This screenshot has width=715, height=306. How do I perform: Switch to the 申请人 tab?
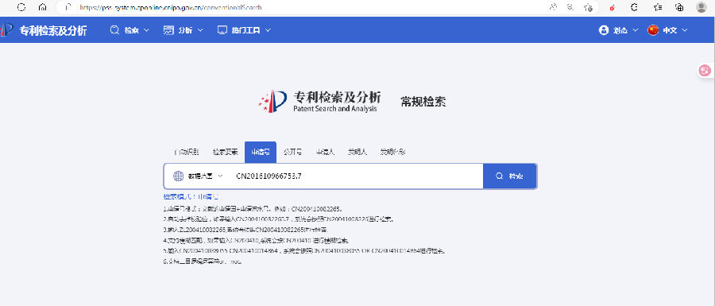click(325, 153)
